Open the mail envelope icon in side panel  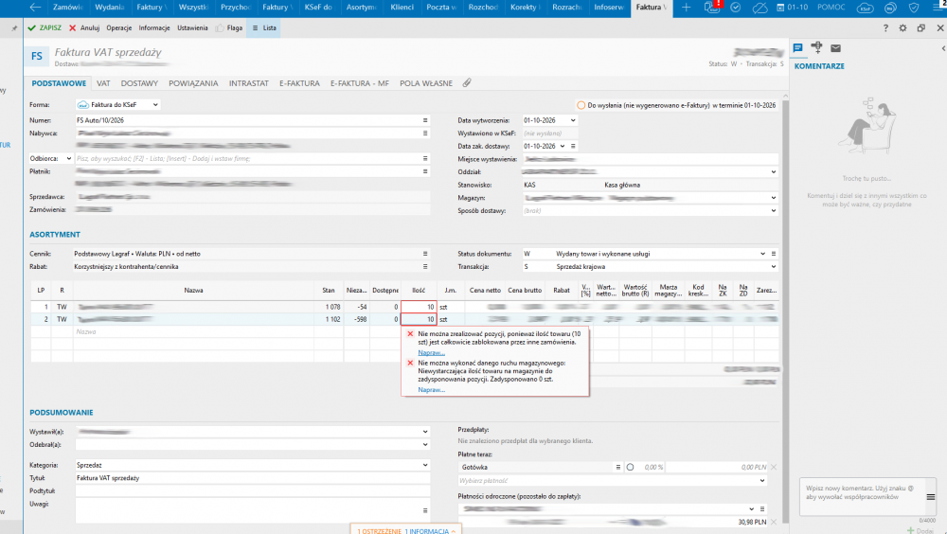[x=835, y=47]
